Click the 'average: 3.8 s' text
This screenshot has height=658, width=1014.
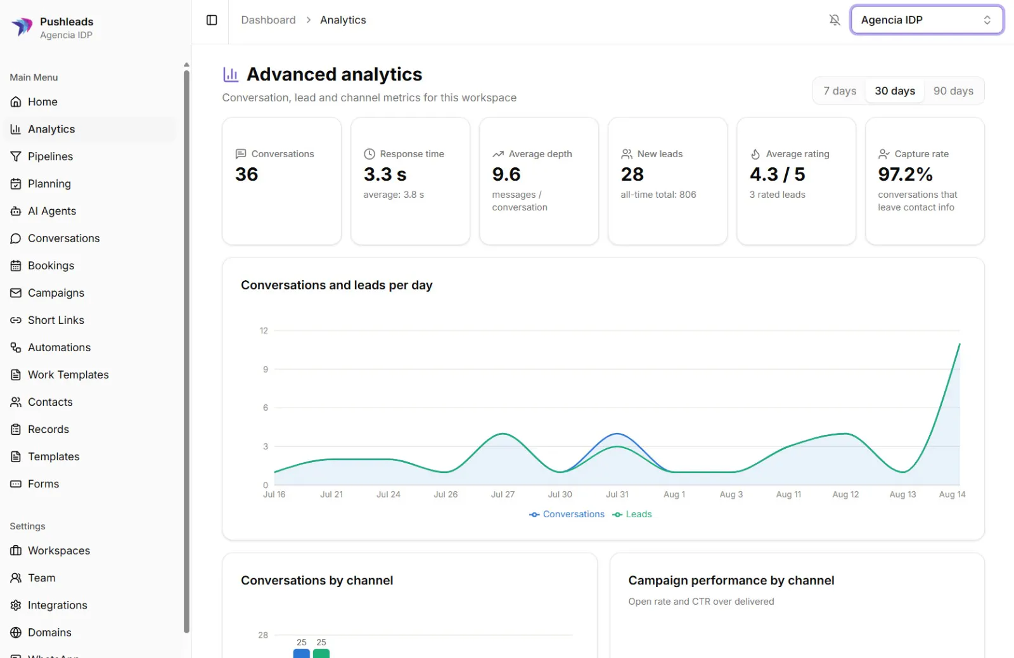(394, 195)
